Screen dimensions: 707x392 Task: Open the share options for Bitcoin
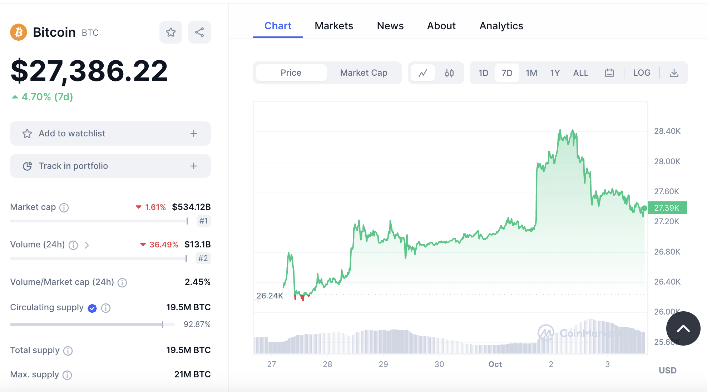[x=199, y=32]
